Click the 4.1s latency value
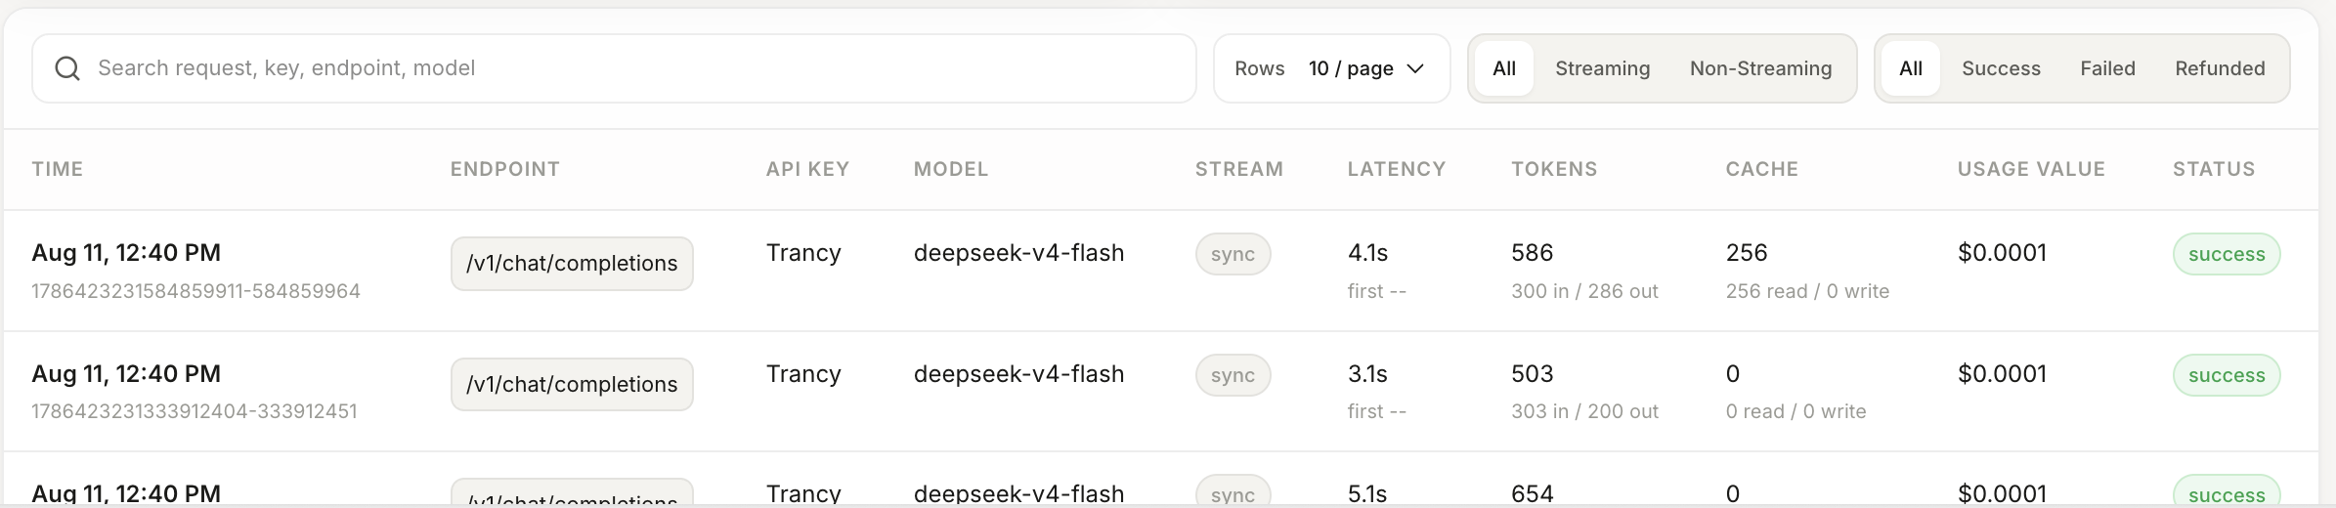Image resolution: width=2336 pixels, height=508 pixels. coord(1367,253)
